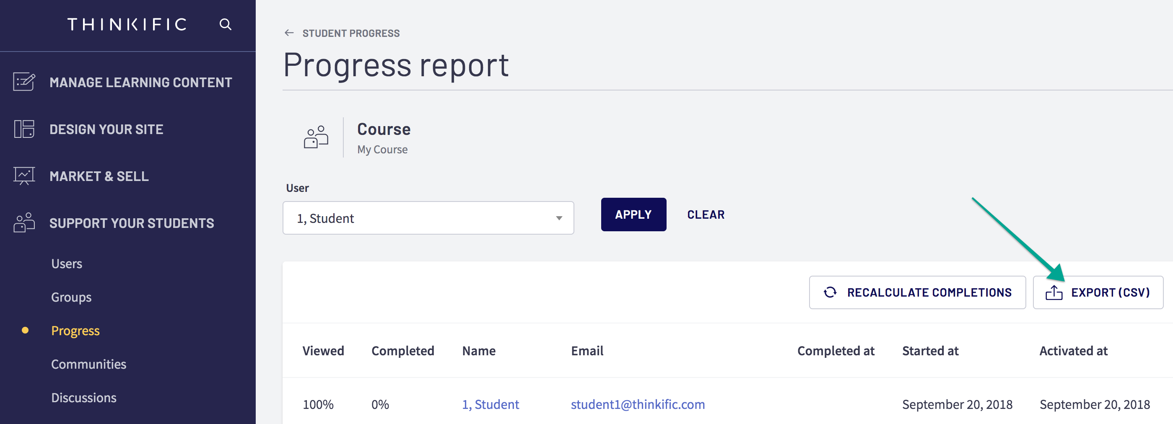Click the Design Your Site layout icon

pos(24,129)
